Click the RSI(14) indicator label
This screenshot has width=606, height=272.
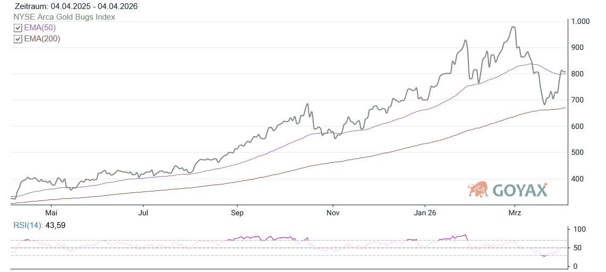click(28, 225)
